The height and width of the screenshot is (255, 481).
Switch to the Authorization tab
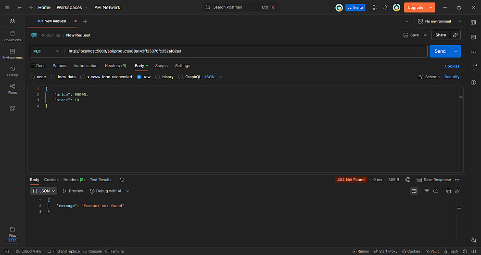coord(85,66)
